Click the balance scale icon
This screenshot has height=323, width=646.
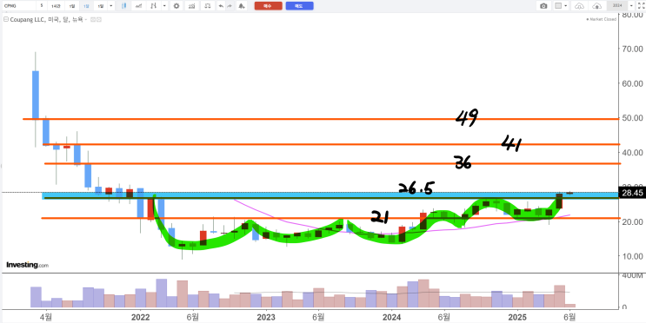click(208, 6)
